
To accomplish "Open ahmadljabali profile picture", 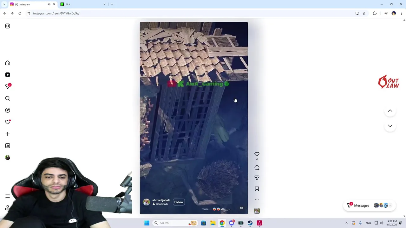I will pyautogui.click(x=147, y=202).
